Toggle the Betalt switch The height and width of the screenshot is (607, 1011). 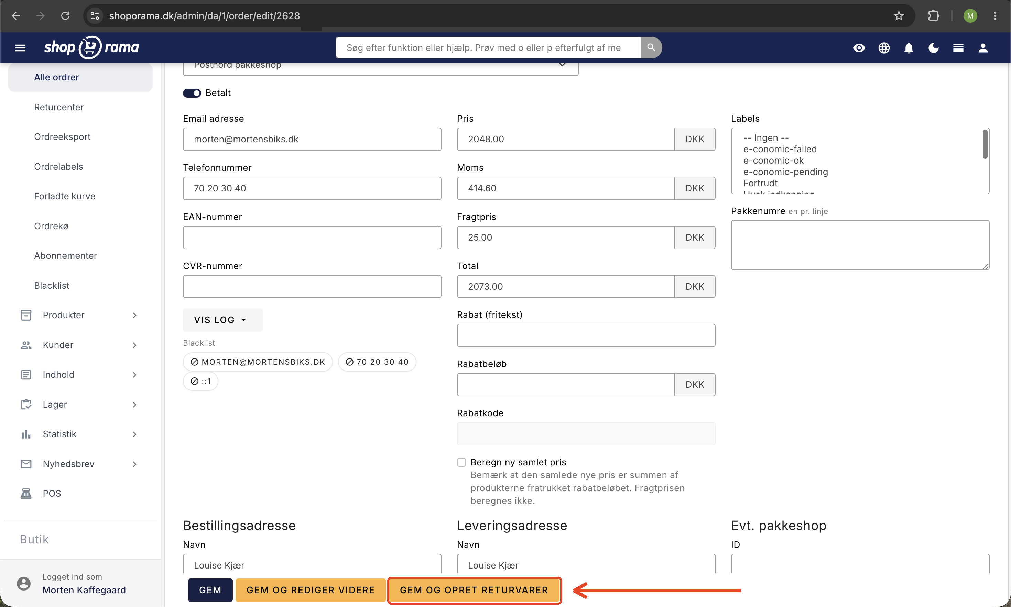click(192, 93)
